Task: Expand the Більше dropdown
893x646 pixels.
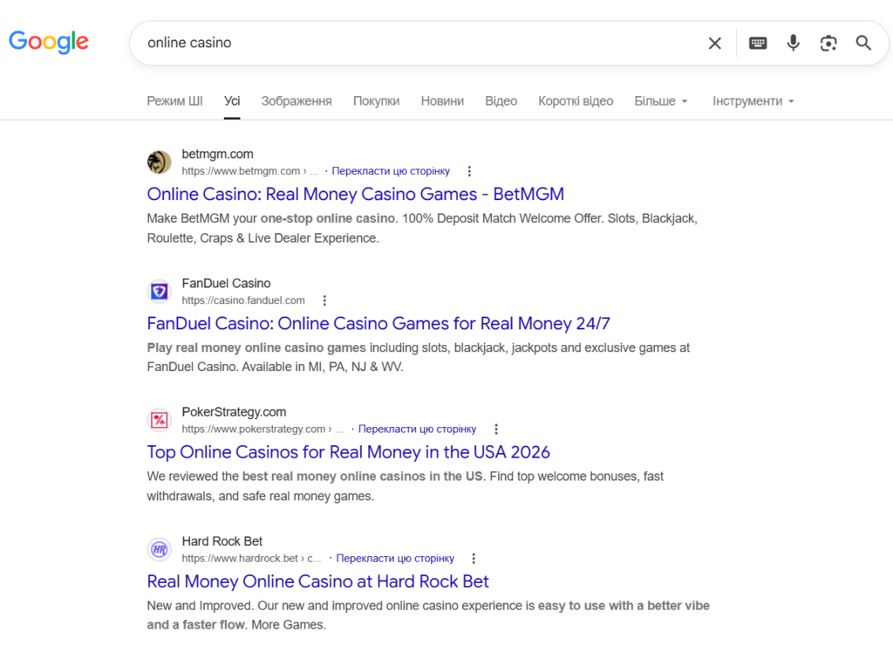Action: (x=661, y=101)
